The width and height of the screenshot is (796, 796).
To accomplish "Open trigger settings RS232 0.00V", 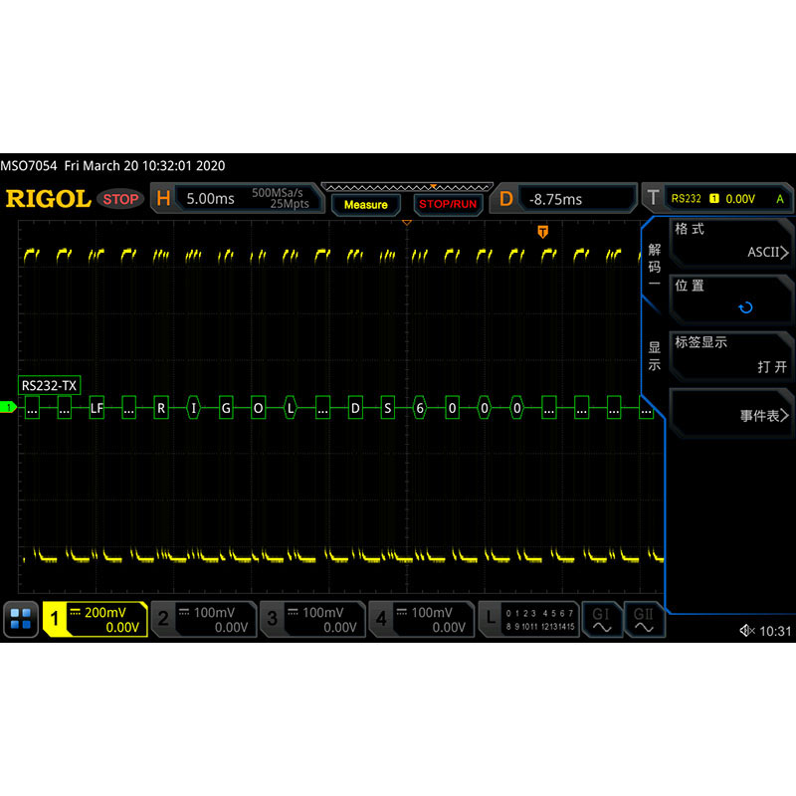I will point(717,198).
